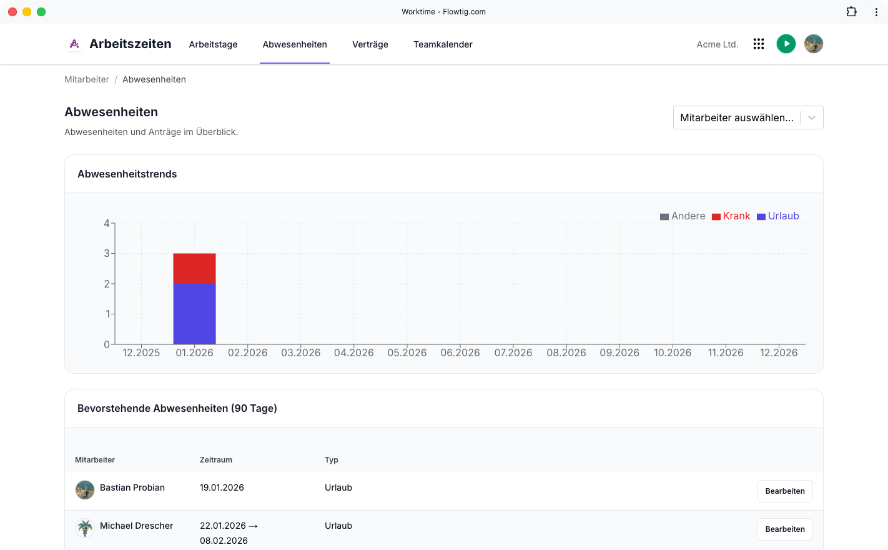Viewport: 888px width, 550px height.
Task: Click the red Krank bar segment for 01.2026
Action: [x=194, y=268]
